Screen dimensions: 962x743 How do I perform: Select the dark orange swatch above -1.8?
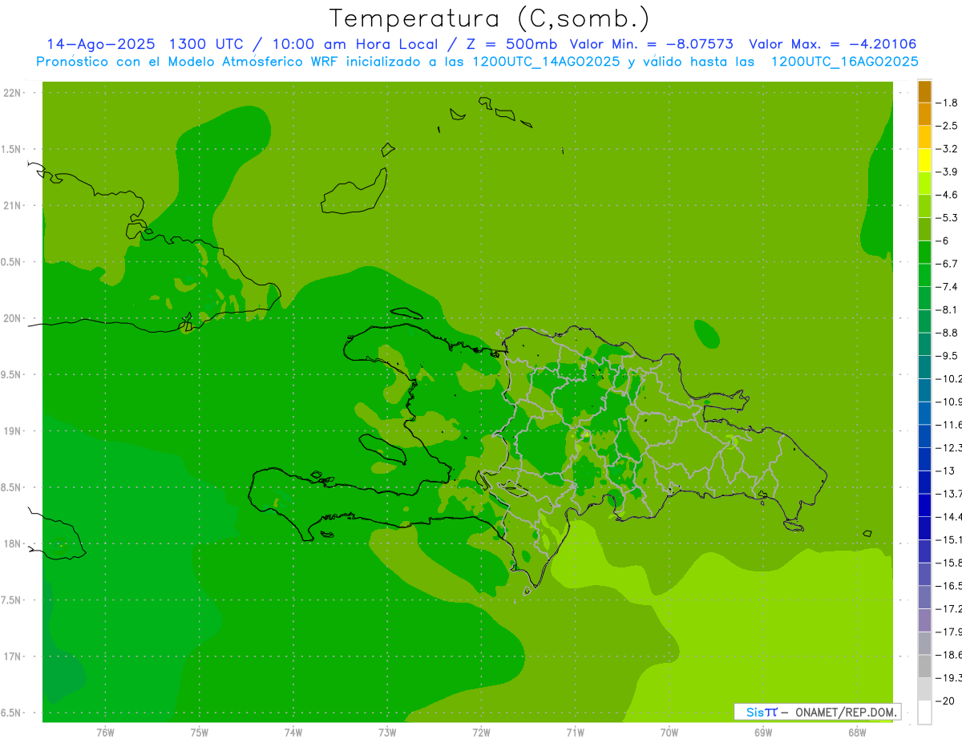click(x=924, y=91)
